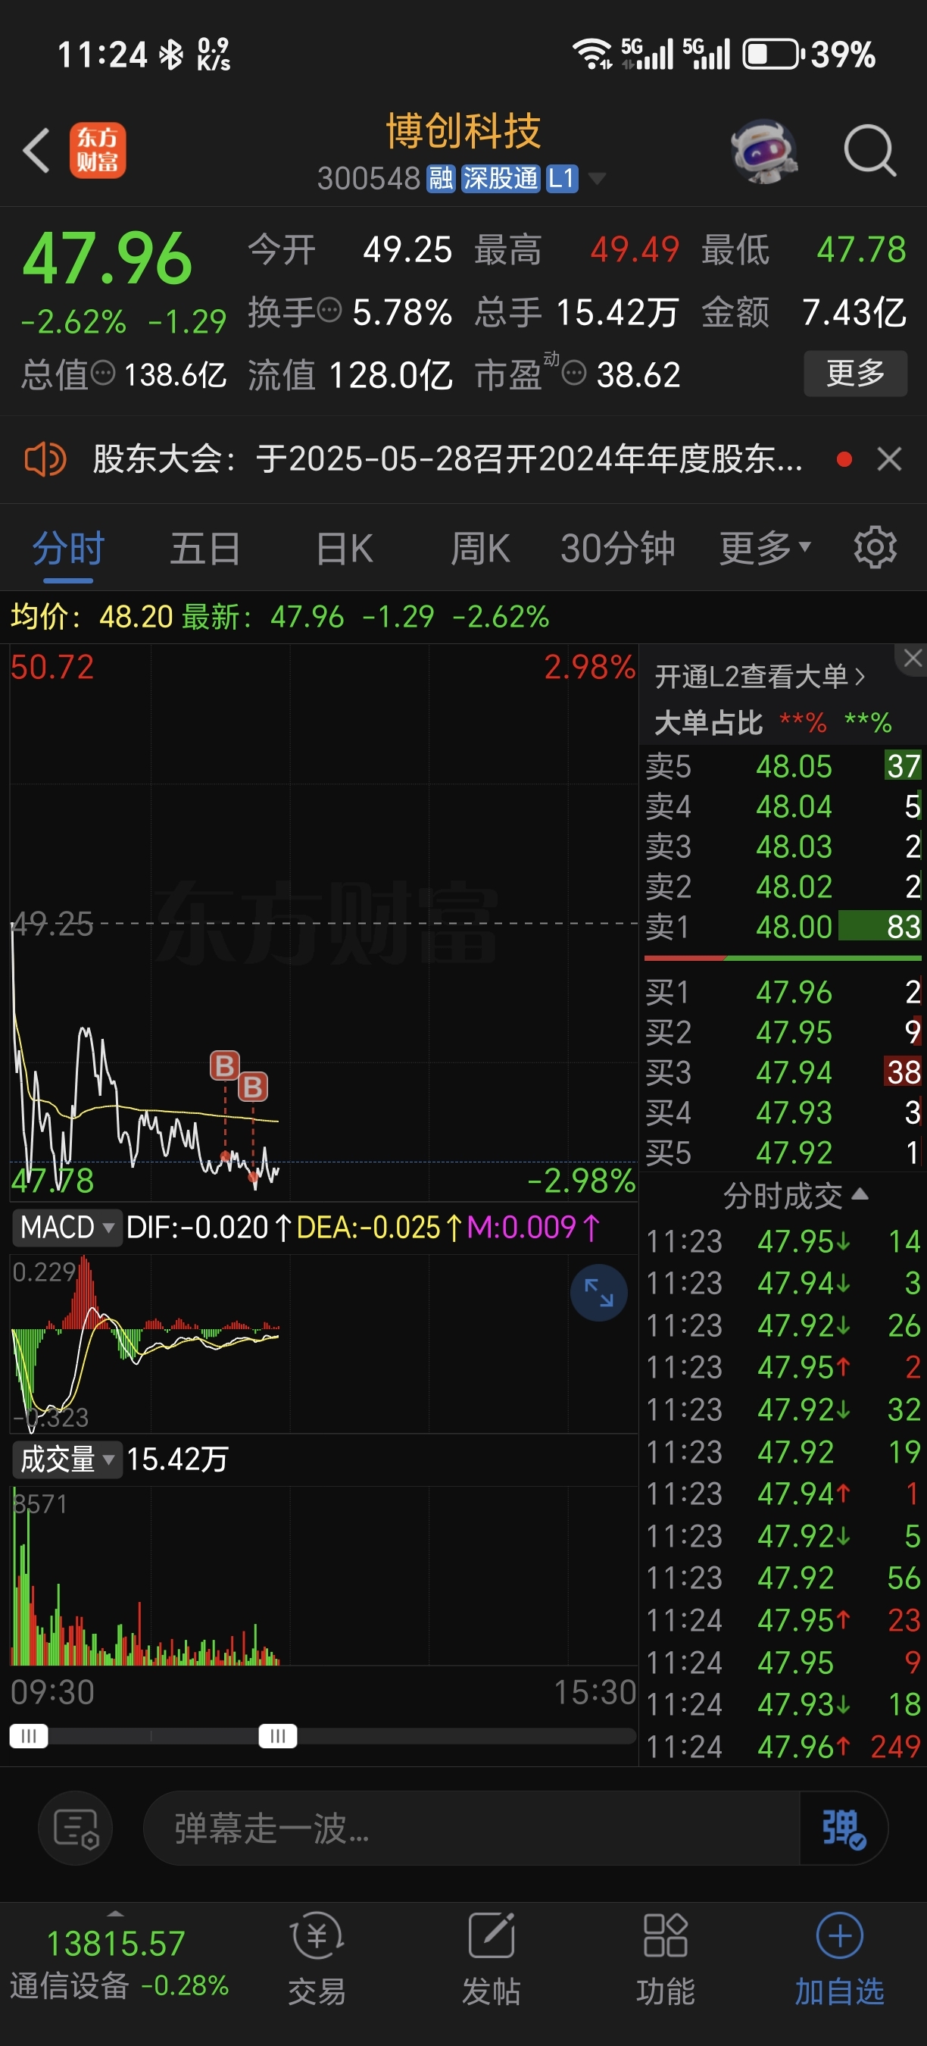Viewport: 927px width, 2046px height.
Task: Tap the 大单占比 label
Action: click(x=708, y=723)
